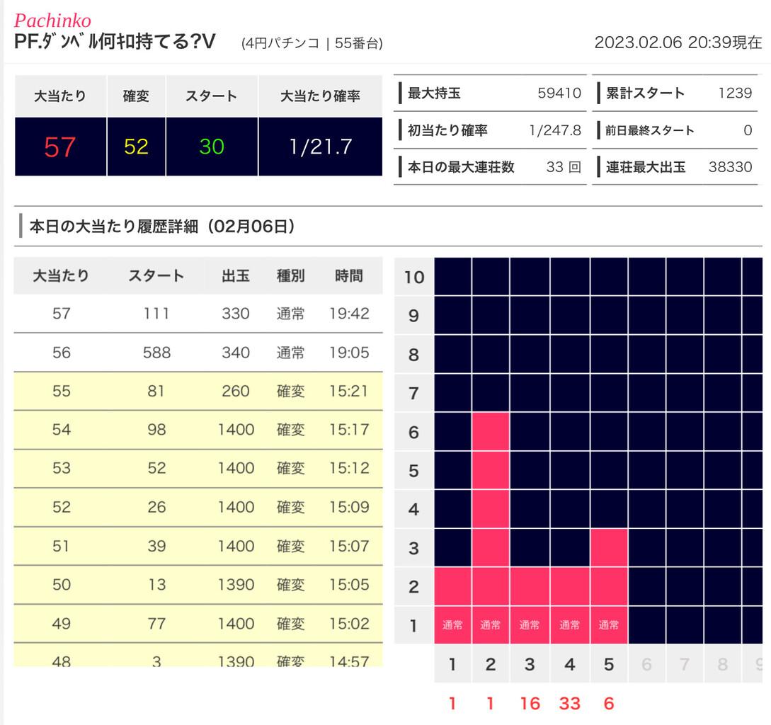771x725 pixels.
Task: Click the 通常 bar label in chart column 4
Action: (x=569, y=624)
